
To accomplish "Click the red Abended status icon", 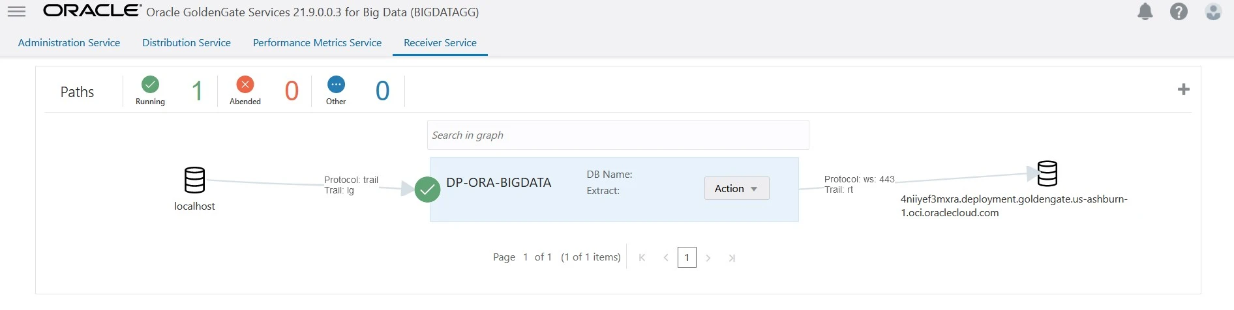I will point(245,85).
